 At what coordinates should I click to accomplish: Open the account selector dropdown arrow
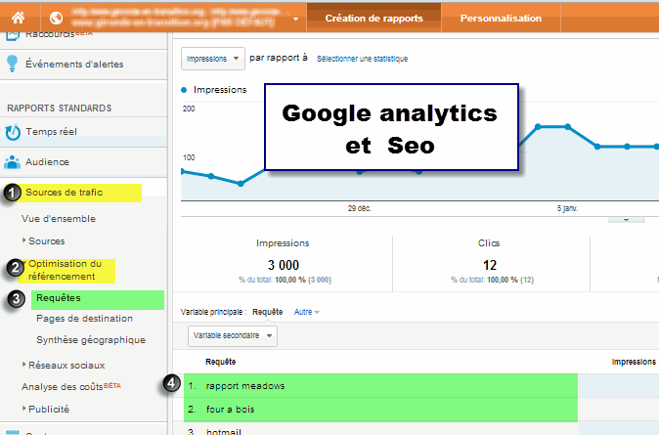click(x=296, y=19)
